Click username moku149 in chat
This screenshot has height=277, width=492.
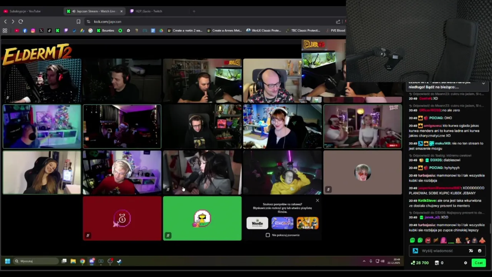(x=442, y=144)
